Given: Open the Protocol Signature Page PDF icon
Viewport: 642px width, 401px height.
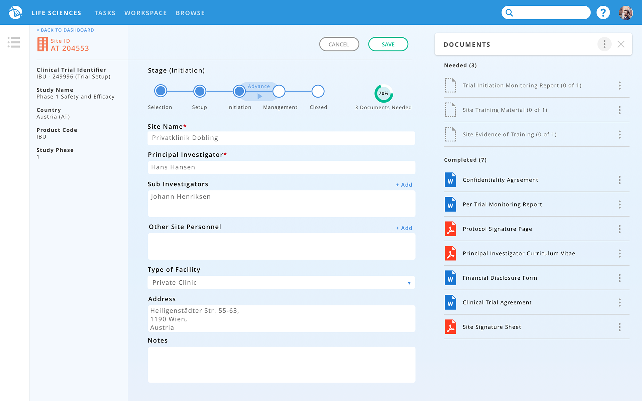Looking at the screenshot, I should click(x=450, y=229).
